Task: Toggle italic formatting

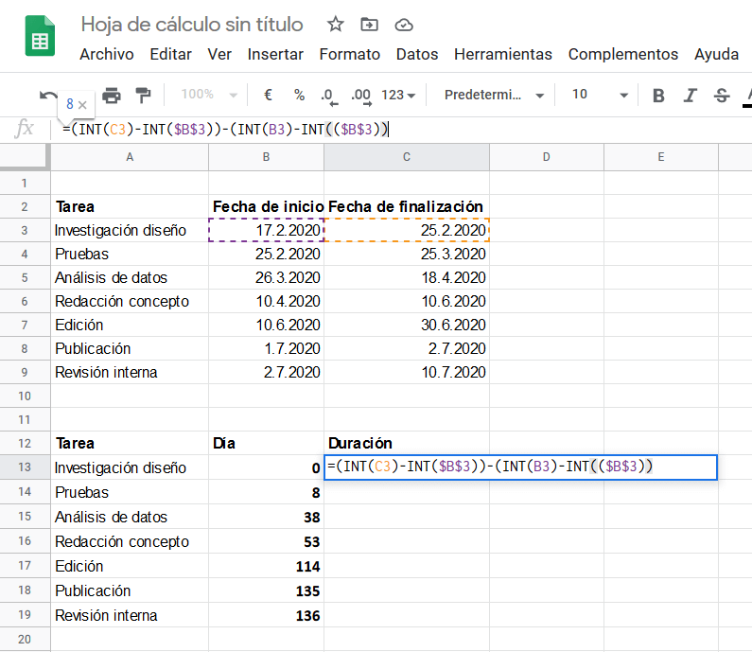Action: 690,95
